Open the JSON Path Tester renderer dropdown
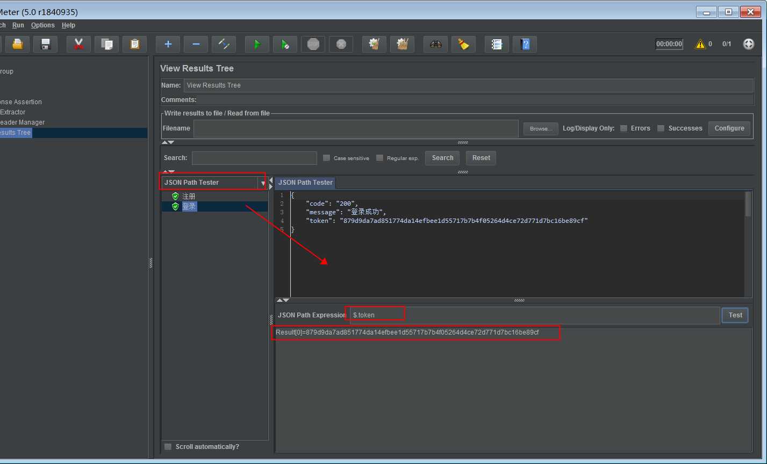This screenshot has height=464, width=767. [x=263, y=183]
